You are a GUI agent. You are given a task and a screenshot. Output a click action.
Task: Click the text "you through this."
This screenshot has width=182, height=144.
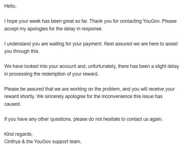click(x=22, y=51)
